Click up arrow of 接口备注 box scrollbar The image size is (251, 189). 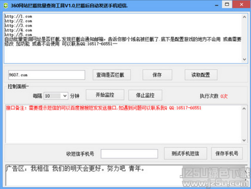(244, 109)
